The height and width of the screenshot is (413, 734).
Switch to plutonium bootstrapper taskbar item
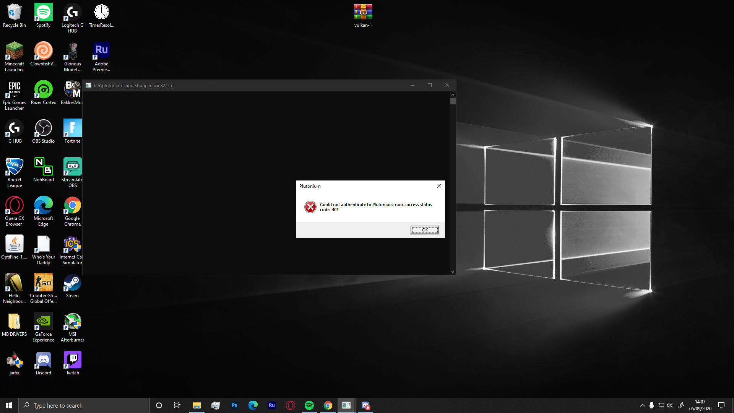(x=346, y=405)
